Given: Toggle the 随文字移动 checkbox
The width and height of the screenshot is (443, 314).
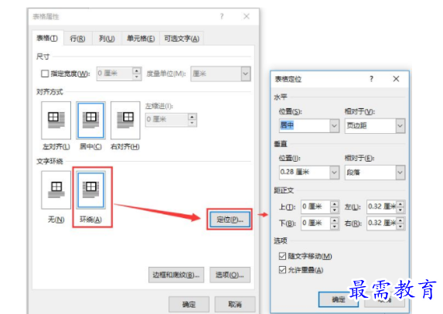Looking at the screenshot, I should [282, 256].
